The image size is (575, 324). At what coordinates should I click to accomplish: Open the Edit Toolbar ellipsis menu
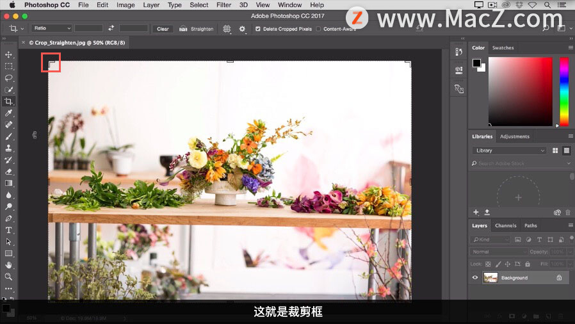(8, 288)
